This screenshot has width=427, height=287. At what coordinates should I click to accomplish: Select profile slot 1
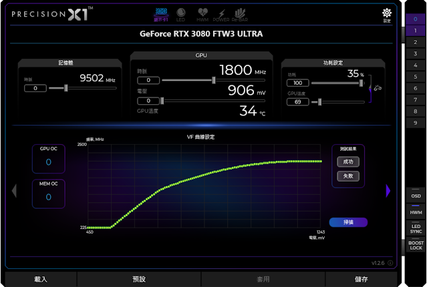pyautogui.click(x=415, y=31)
